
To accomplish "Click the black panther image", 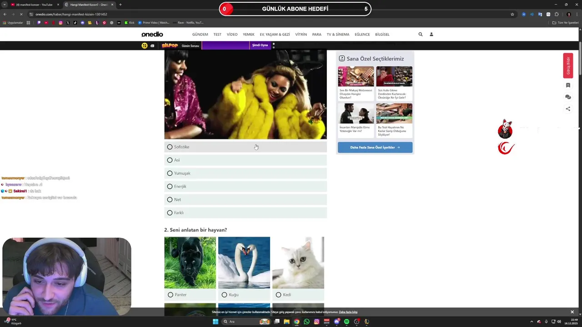I will [190, 263].
